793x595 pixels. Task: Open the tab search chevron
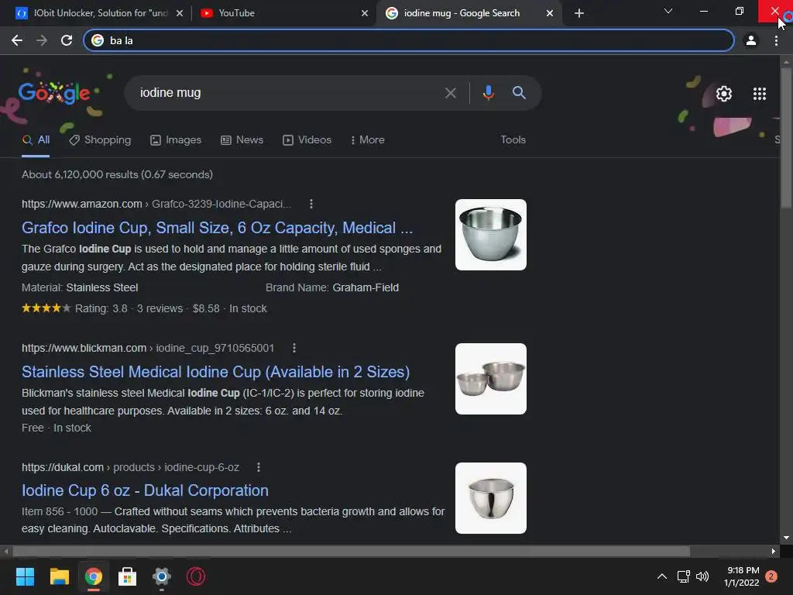pyautogui.click(x=668, y=11)
